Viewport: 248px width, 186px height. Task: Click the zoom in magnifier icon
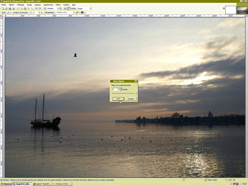pos(61,9)
